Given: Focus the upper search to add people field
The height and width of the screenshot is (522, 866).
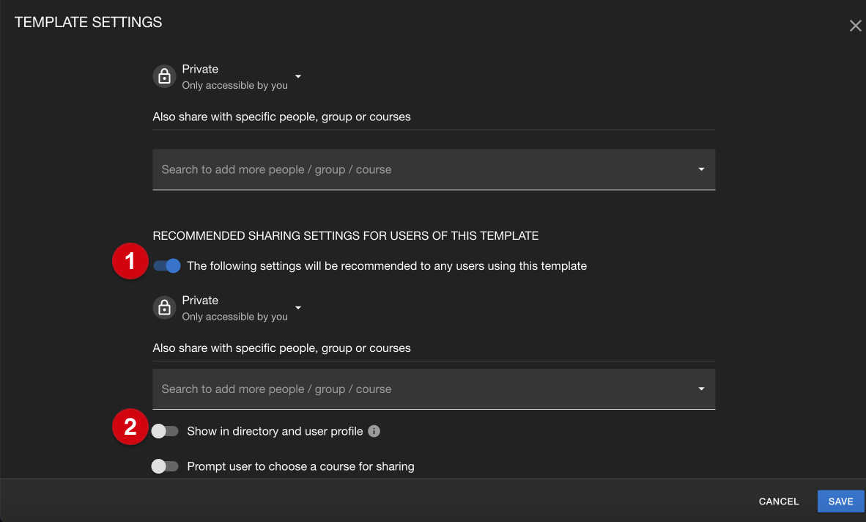Looking at the screenshot, I should pos(418,169).
